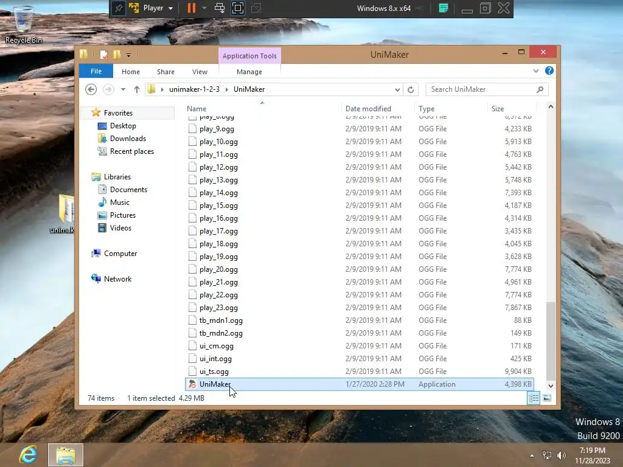Expand the breadcrumb arrow after unimaker-1-2-3
This screenshot has width=623, height=467.
[x=227, y=89]
